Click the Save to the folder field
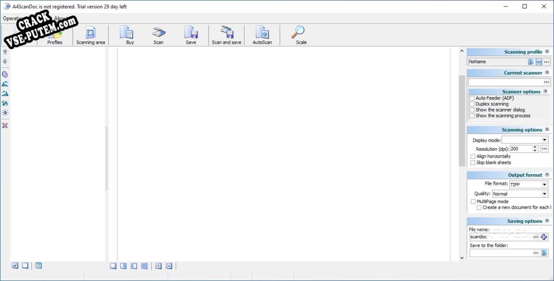The width and height of the screenshot is (554, 281). pos(501,253)
